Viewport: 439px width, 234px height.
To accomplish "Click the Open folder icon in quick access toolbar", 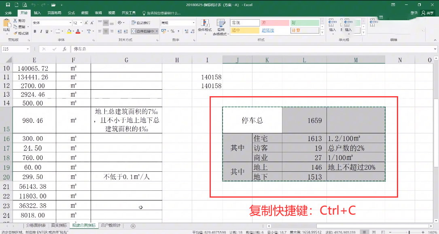I will [x=53, y=5].
